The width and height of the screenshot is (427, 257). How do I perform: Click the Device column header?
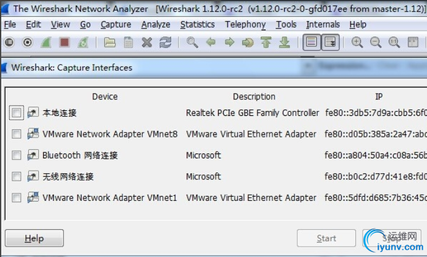point(104,97)
